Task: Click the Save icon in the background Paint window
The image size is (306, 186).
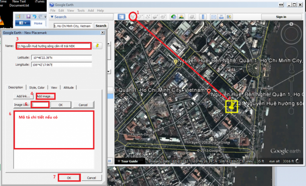Action: [29, 17]
